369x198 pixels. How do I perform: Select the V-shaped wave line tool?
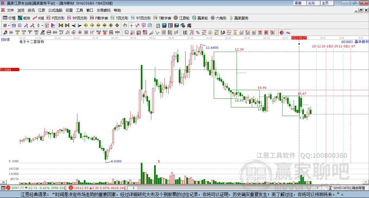click(x=157, y=33)
